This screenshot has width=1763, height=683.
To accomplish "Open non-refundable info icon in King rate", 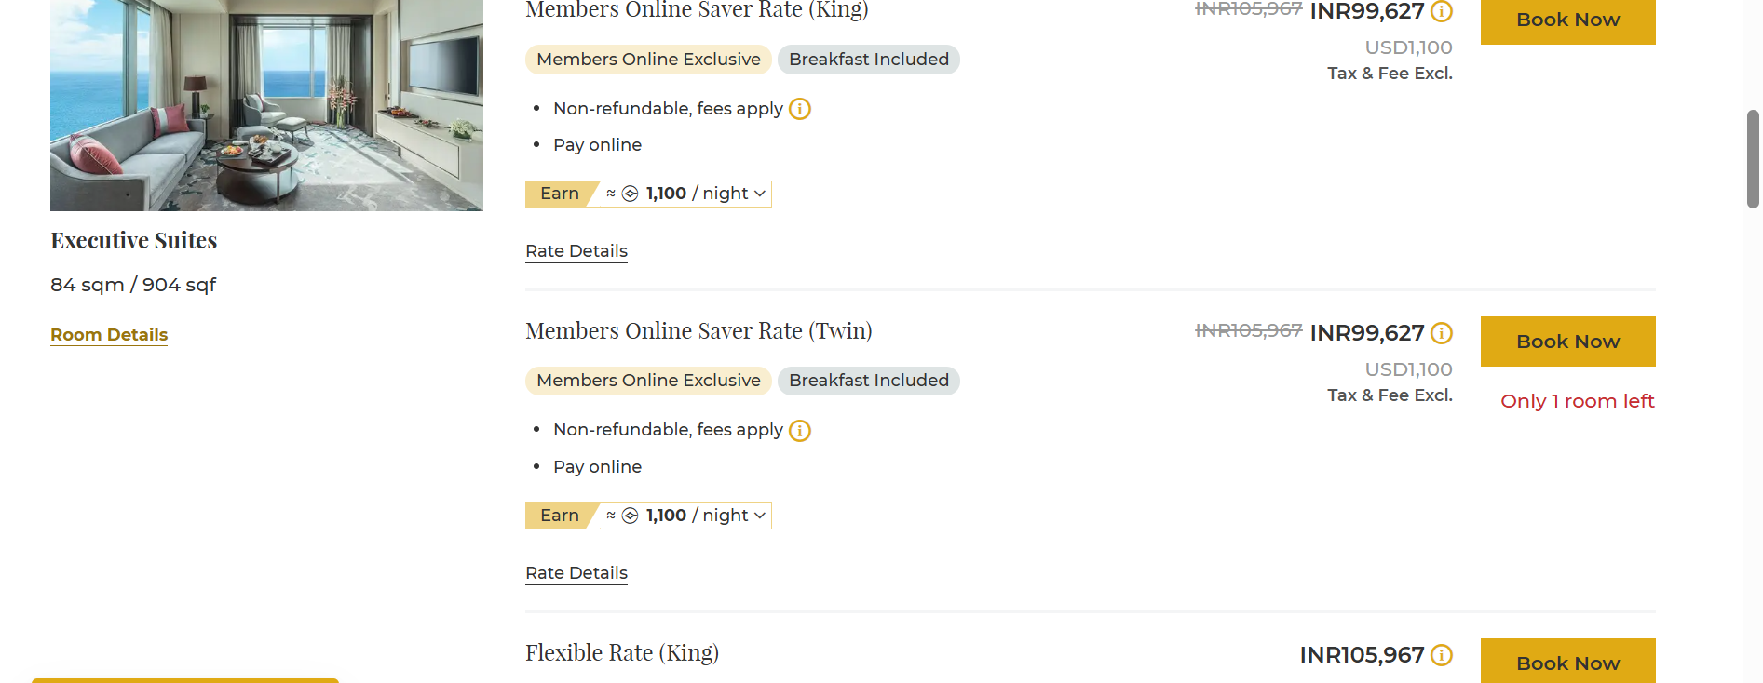I will pyautogui.click(x=799, y=109).
